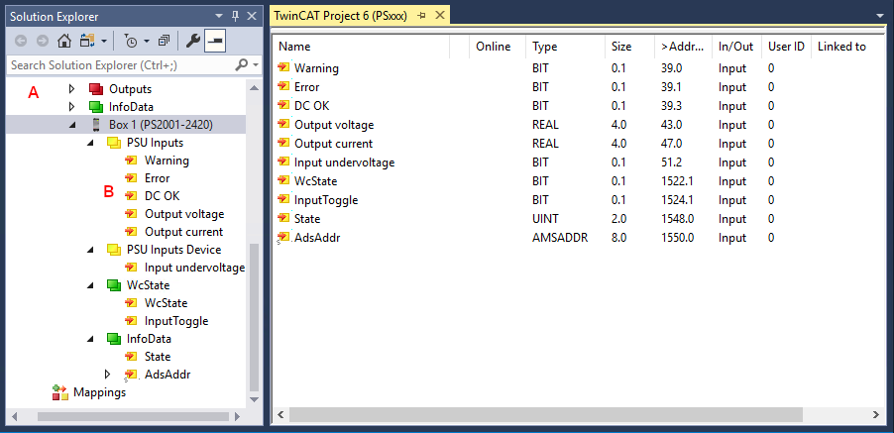Image resolution: width=894 pixels, height=433 pixels.
Task: Open the Solution Explorer window position dropdown
Action: [219, 15]
